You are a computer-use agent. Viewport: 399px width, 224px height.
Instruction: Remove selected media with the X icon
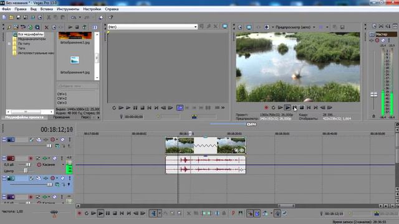pos(46,27)
